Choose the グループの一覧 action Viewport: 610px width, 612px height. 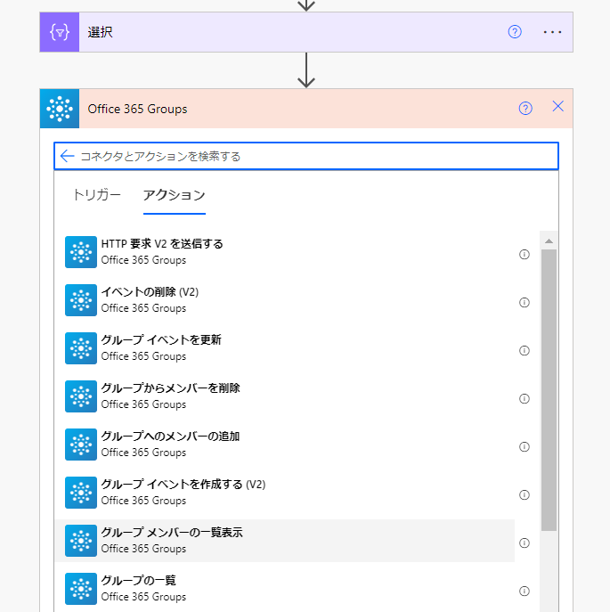[285, 589]
